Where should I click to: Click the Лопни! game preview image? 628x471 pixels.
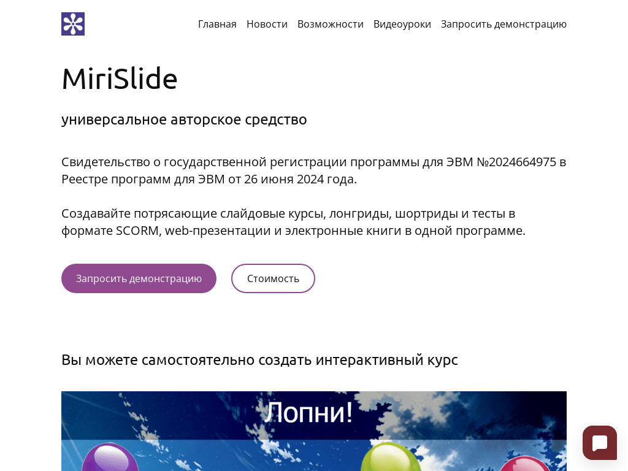314,431
